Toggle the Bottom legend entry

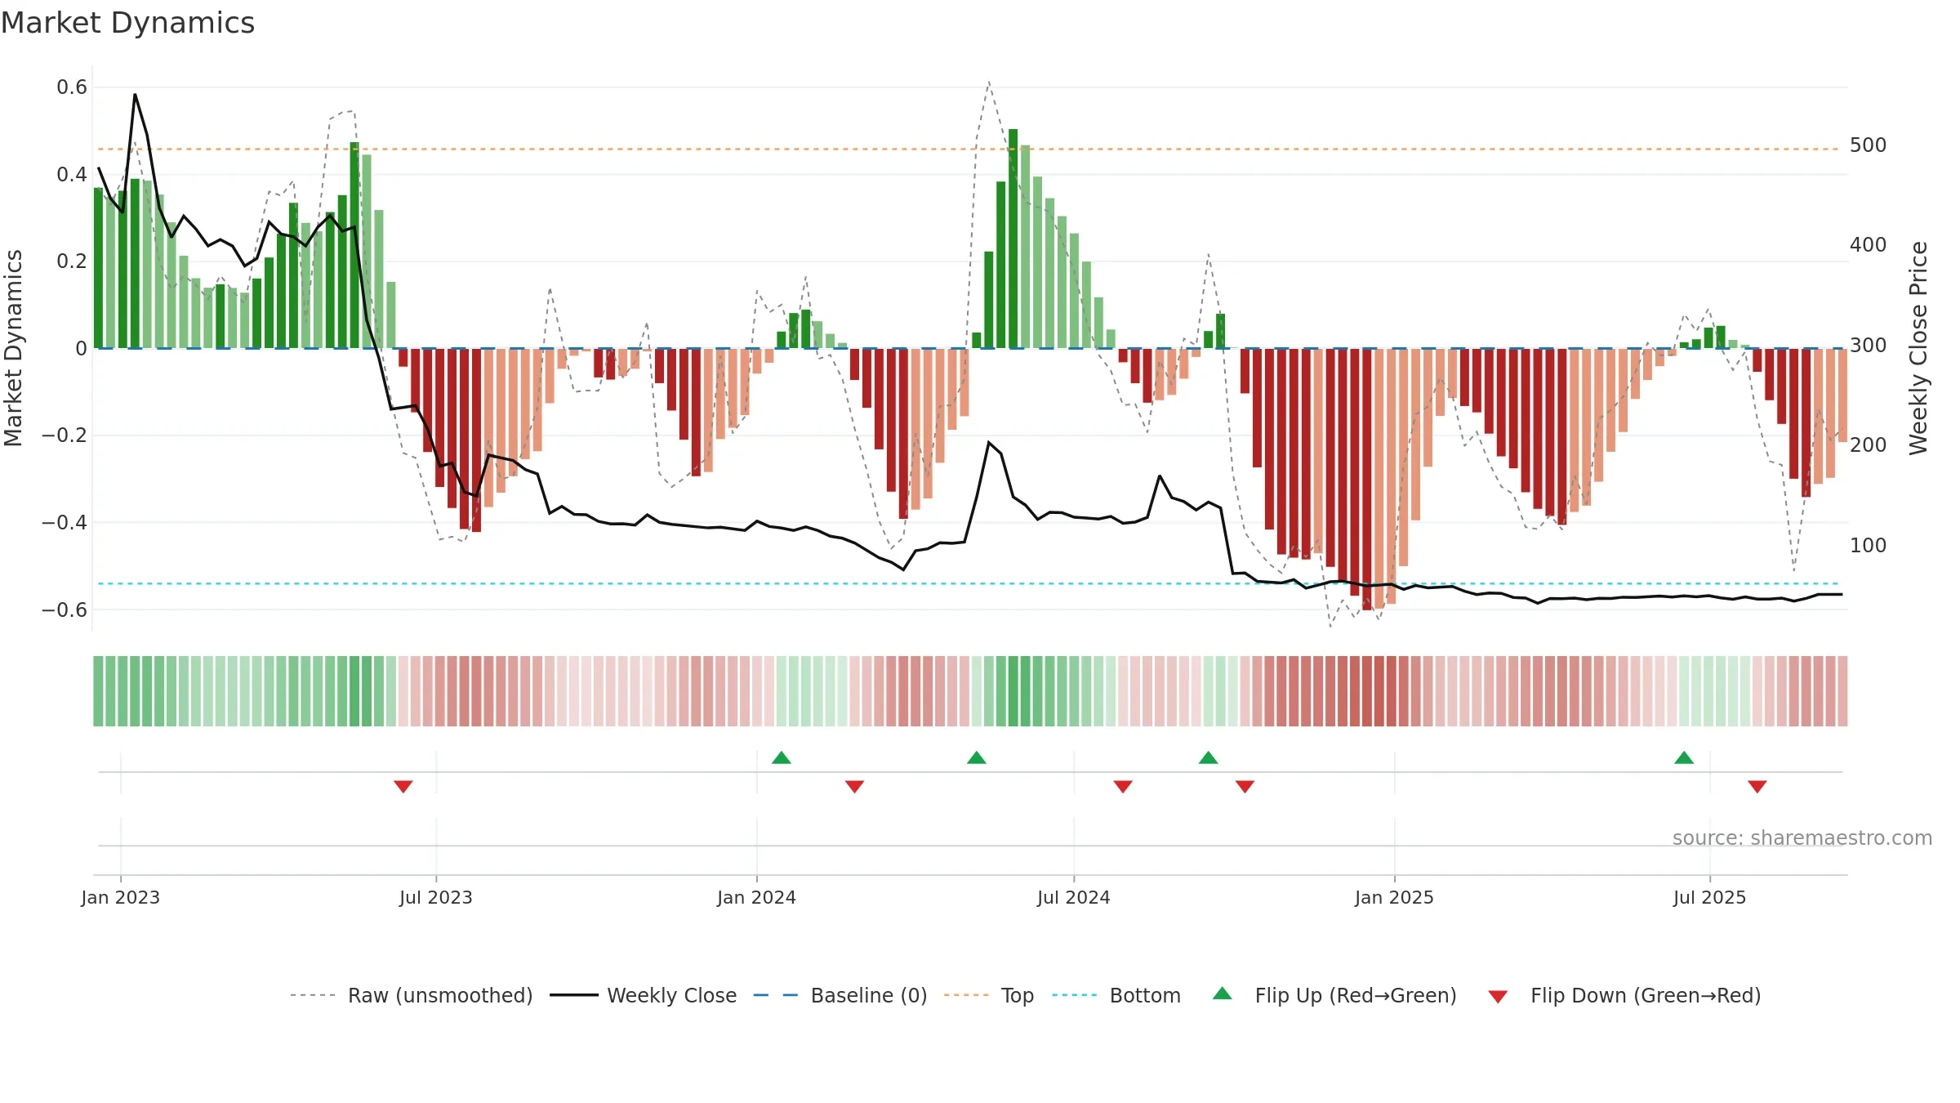tap(1116, 995)
